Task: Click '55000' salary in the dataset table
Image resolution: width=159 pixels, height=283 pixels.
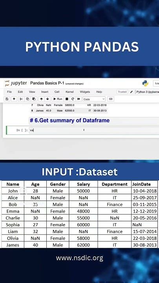Action: [x=83, y=218]
